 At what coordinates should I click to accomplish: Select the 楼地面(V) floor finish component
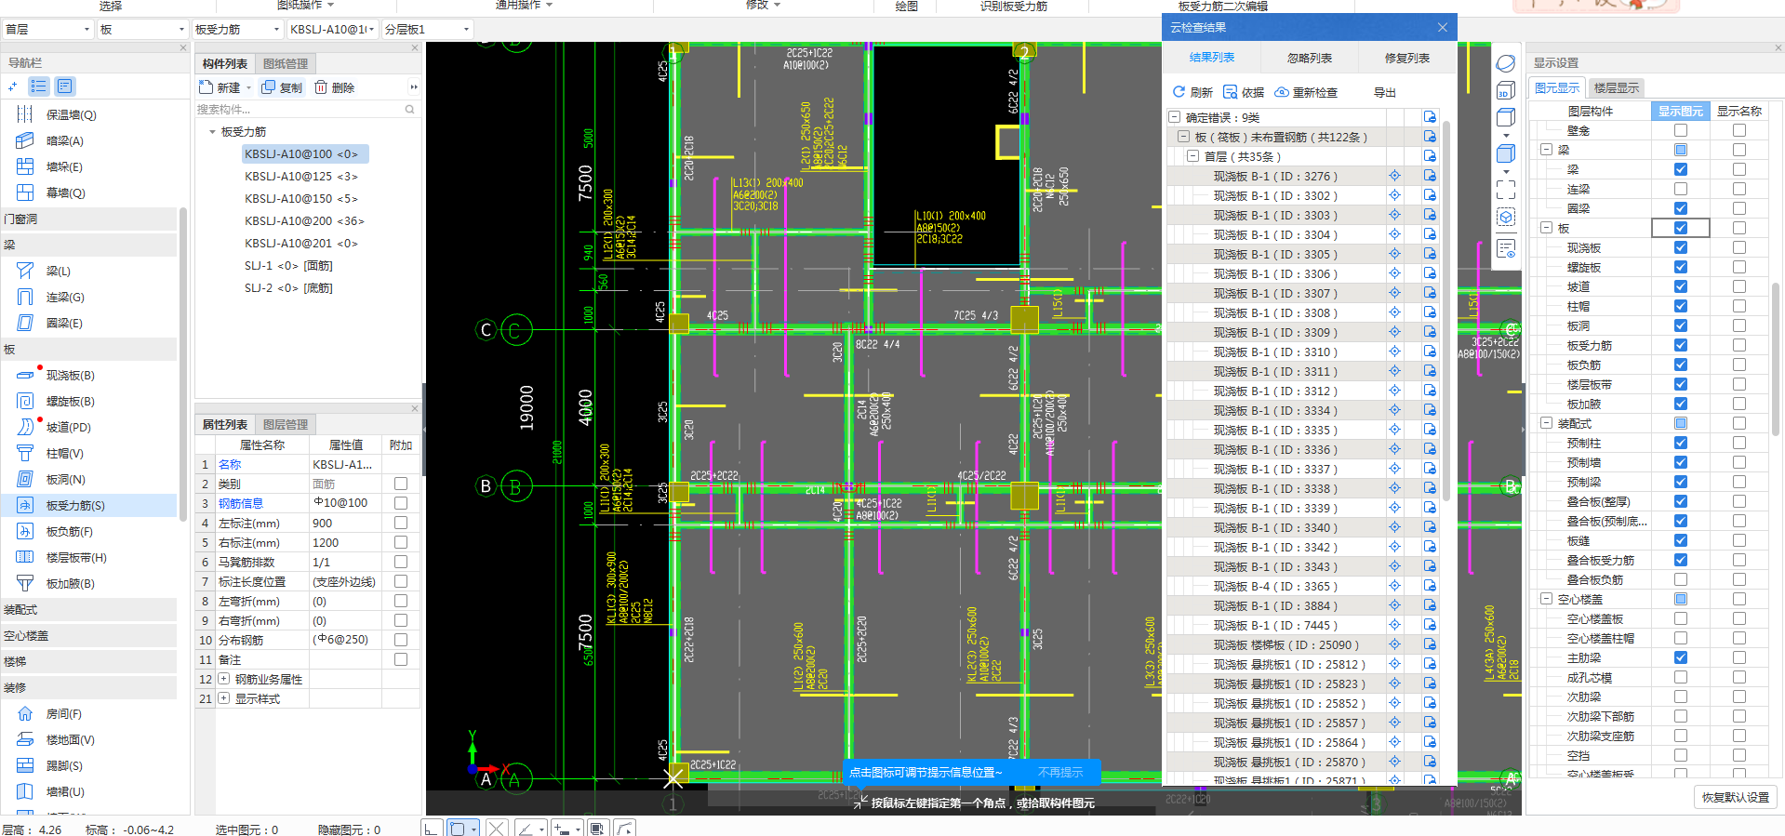coord(70,740)
